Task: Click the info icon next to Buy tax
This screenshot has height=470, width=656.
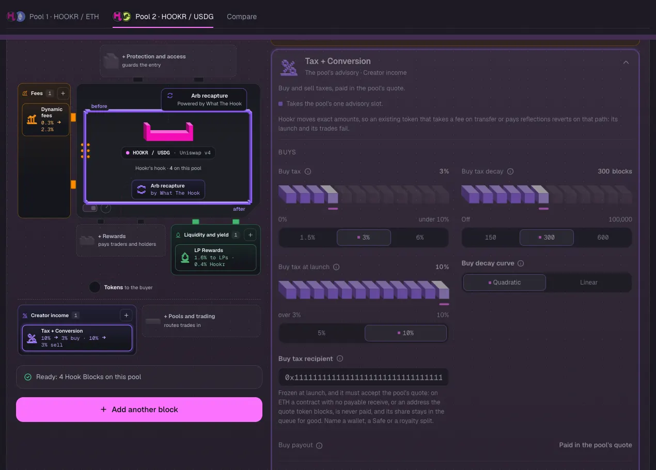Action: 308,171
